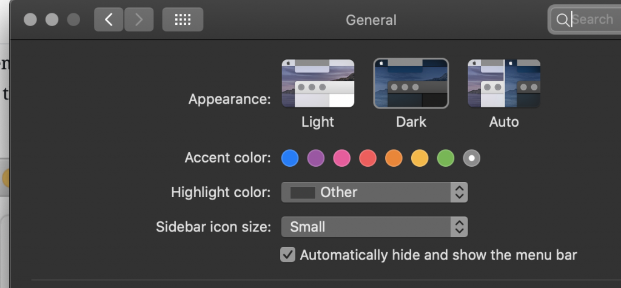Show all preferences grid icon
621x288 pixels.
[x=183, y=19]
